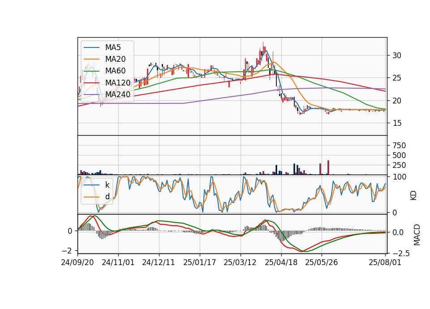The height and width of the screenshot is (309, 430).
Task: Click the orange line sample beside MA20
Action: [91, 59]
